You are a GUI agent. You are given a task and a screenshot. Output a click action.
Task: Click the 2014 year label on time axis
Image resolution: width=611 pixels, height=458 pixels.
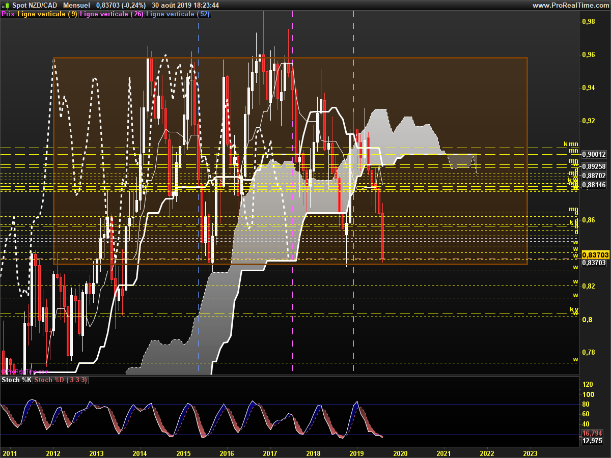pyautogui.click(x=140, y=452)
